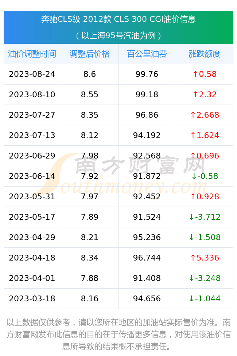Click price value 7.97
This screenshot has height=356, width=237.
pos(90,197)
